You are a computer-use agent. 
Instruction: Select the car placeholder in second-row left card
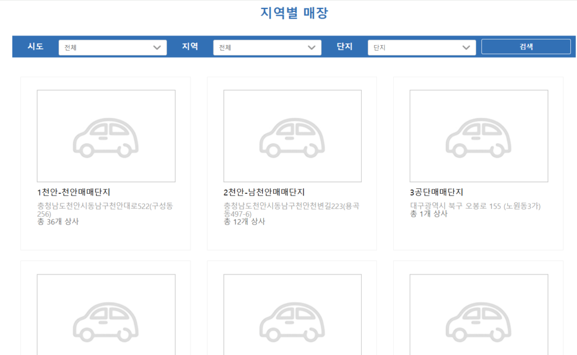106,316
